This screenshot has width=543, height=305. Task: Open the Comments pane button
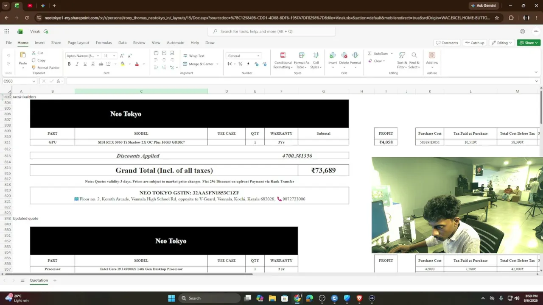pyautogui.click(x=447, y=43)
